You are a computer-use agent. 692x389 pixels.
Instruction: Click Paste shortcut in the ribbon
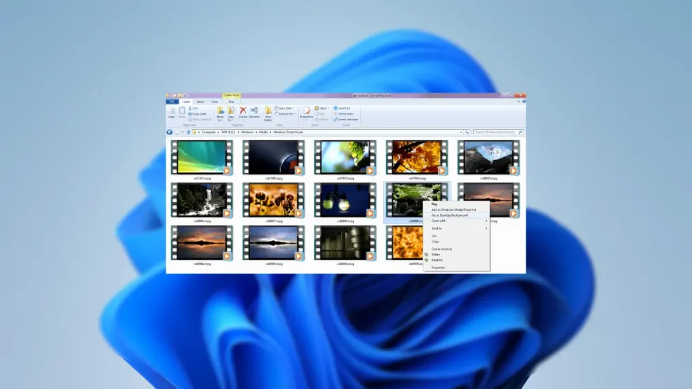pyautogui.click(x=200, y=120)
